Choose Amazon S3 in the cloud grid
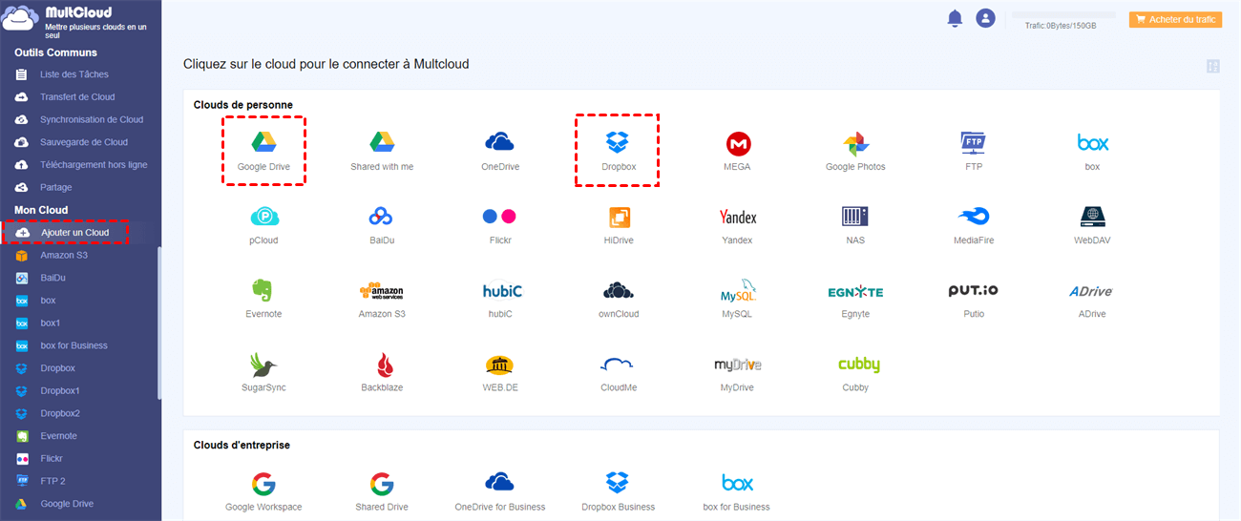1241x521 pixels. coord(382,291)
